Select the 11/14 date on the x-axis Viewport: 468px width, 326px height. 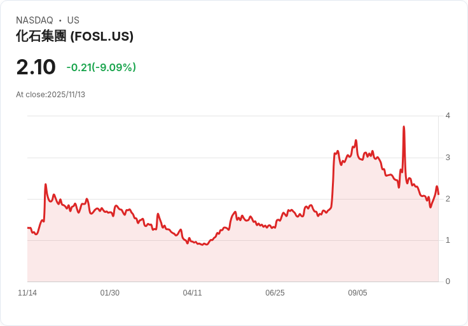(x=27, y=293)
